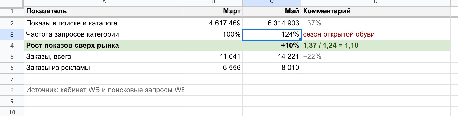This screenshot has width=458, height=116.
Task: Click the selected 124% cell
Action: click(x=272, y=34)
